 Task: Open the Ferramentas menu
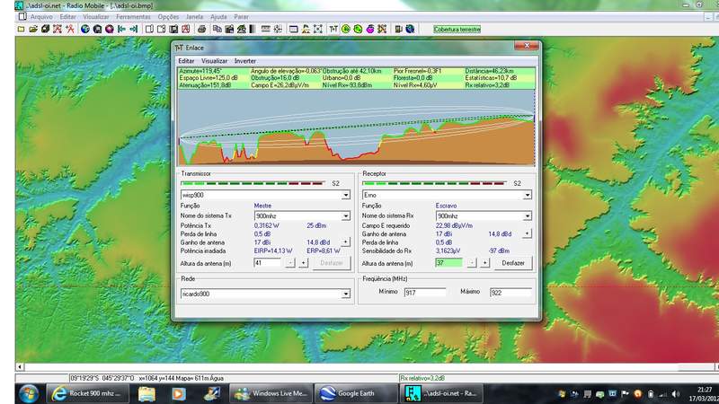(x=133, y=16)
